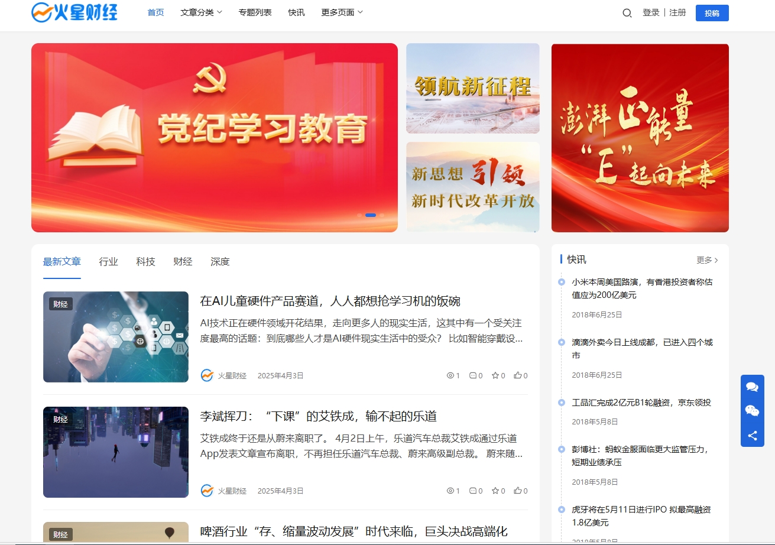Image resolution: width=775 pixels, height=545 pixels.
Task: Open thumbnail of 李斌挥刀 article
Action: tap(116, 452)
